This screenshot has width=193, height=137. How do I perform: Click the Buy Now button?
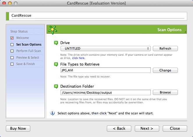[18, 128]
